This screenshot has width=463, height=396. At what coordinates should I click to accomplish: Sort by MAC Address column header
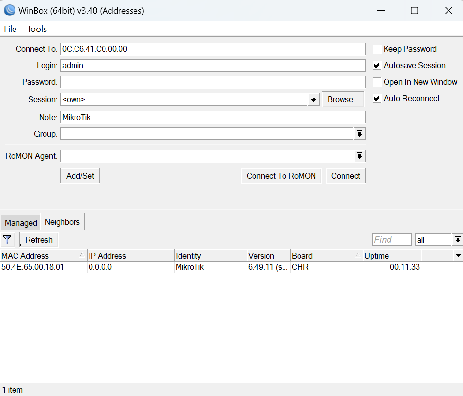point(44,256)
